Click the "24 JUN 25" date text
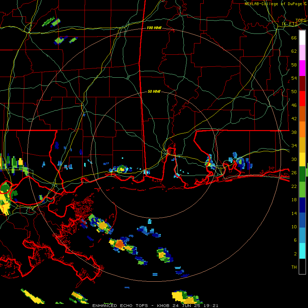 pyautogui.click(x=186, y=306)
